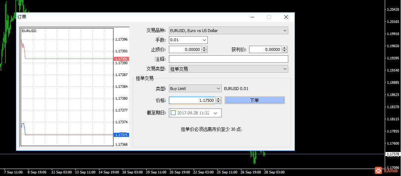Click the 订单 window title
Screen dimensions: 401x176
point(22,17)
